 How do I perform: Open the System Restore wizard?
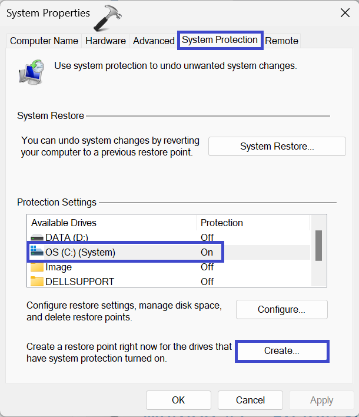277,147
